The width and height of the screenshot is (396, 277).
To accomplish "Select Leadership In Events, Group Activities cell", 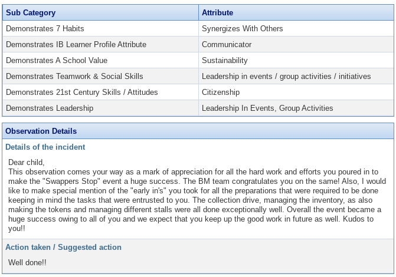I will coord(296,108).
